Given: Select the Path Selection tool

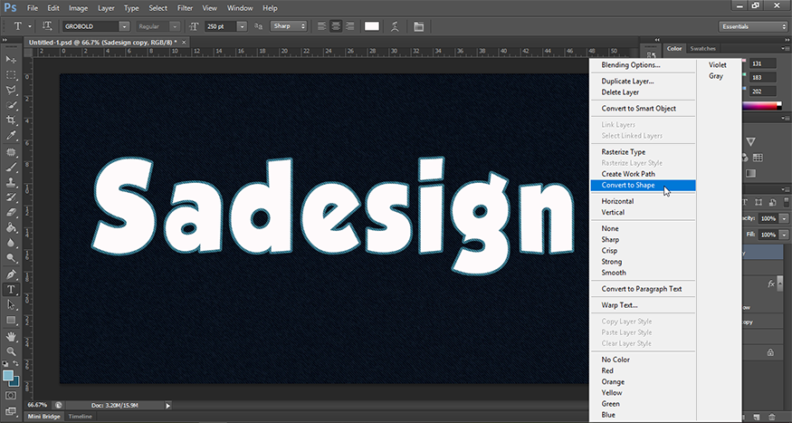Looking at the screenshot, I should 11,304.
